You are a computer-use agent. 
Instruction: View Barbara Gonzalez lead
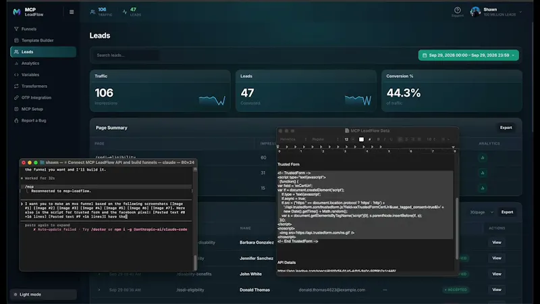pos(497,243)
